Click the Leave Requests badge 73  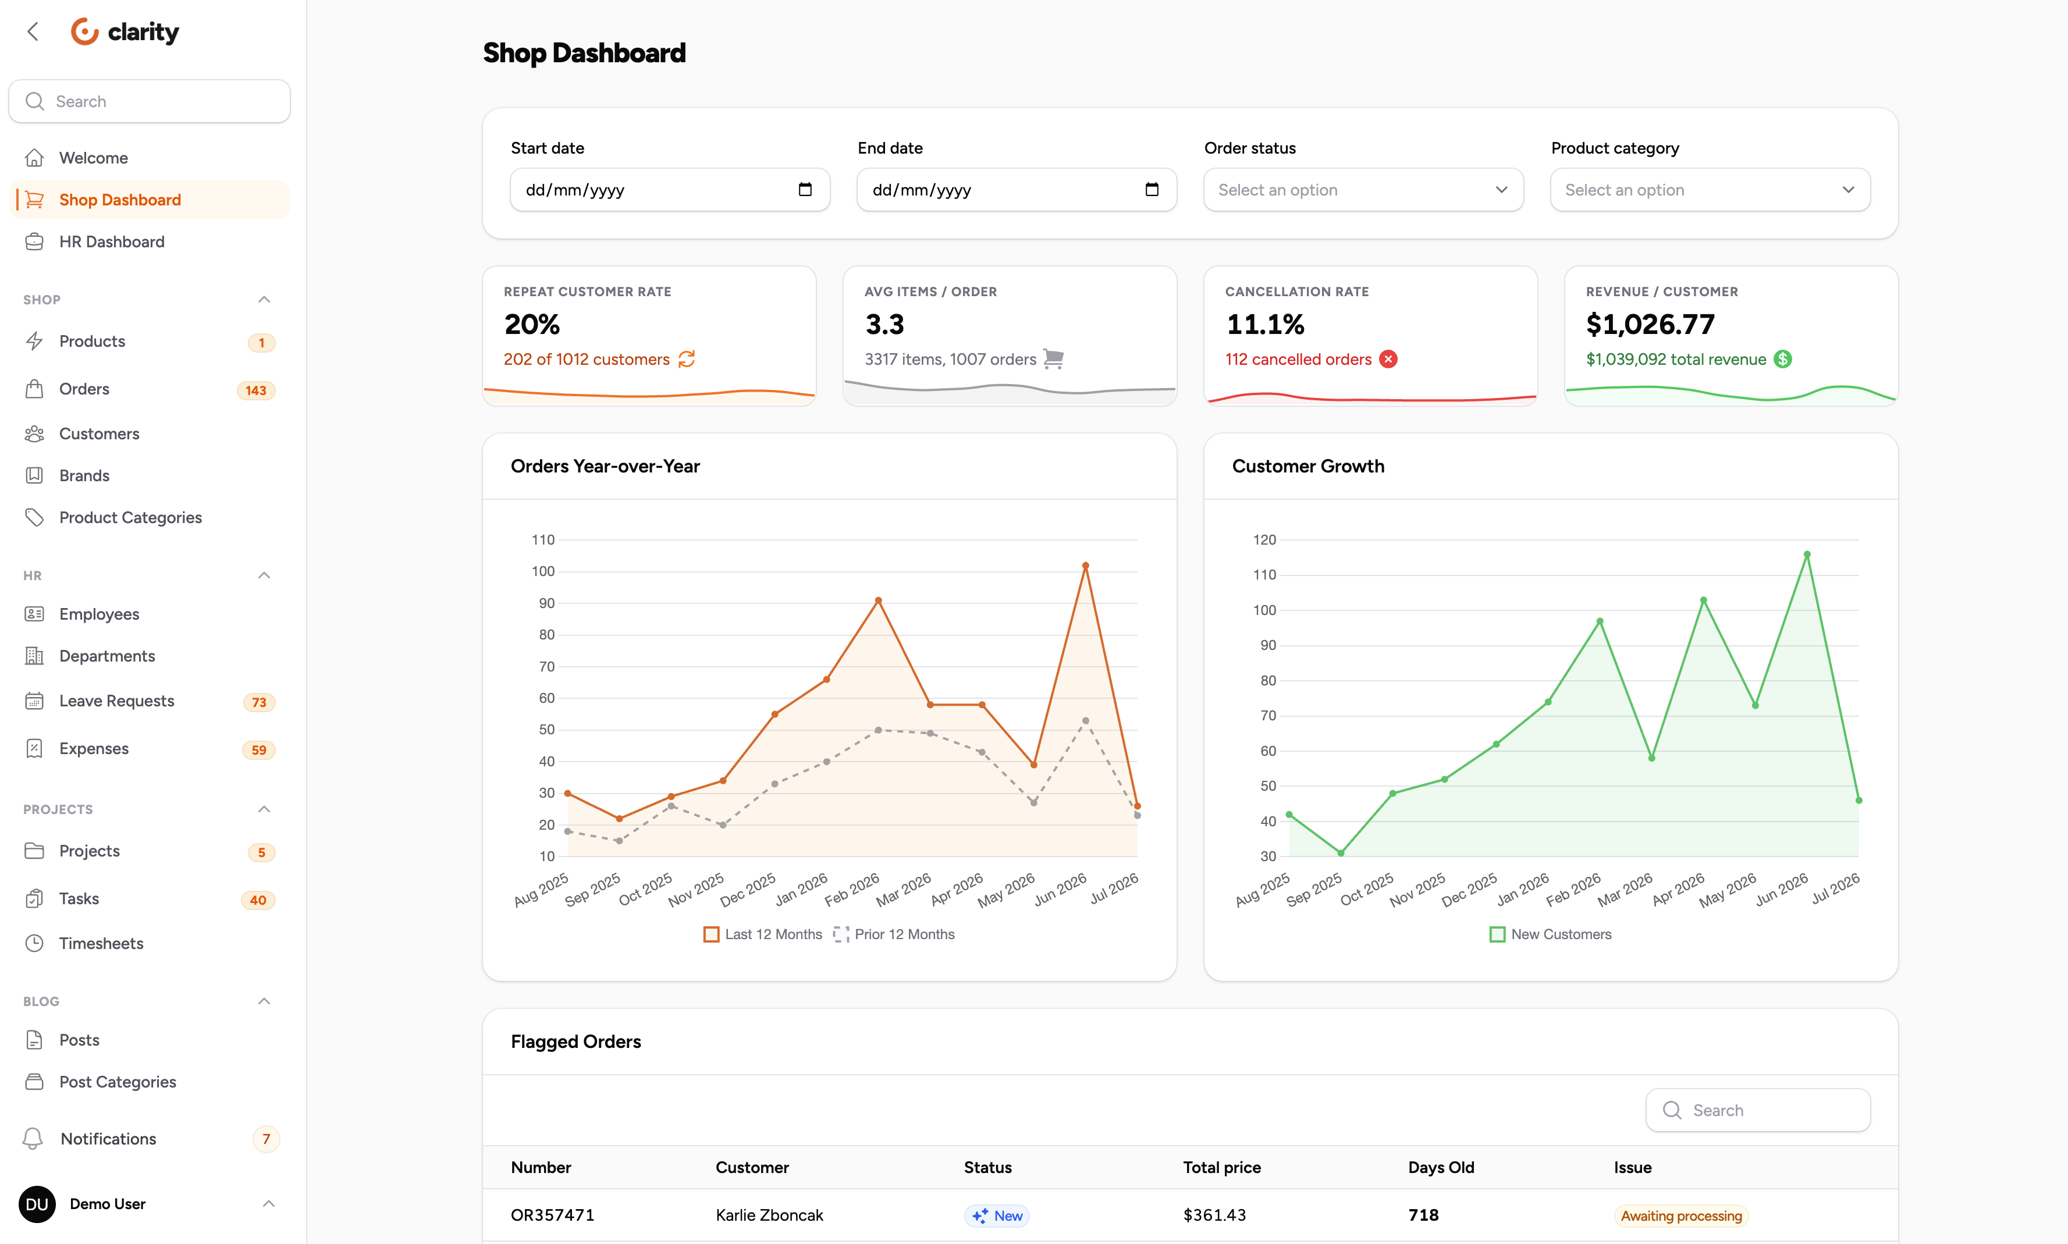[259, 702]
